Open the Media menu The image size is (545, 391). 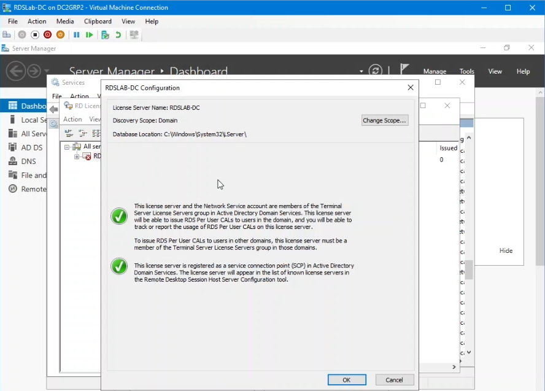65,21
